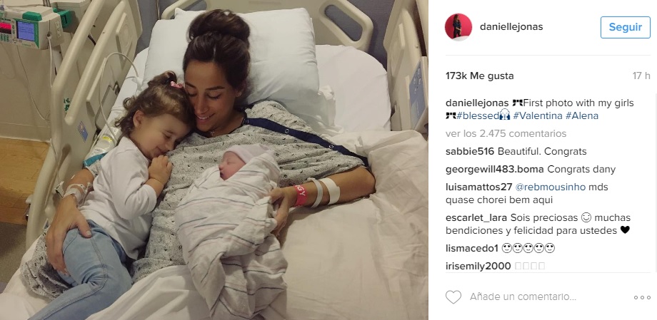Open daniellejonas username in the post header

coord(511,27)
